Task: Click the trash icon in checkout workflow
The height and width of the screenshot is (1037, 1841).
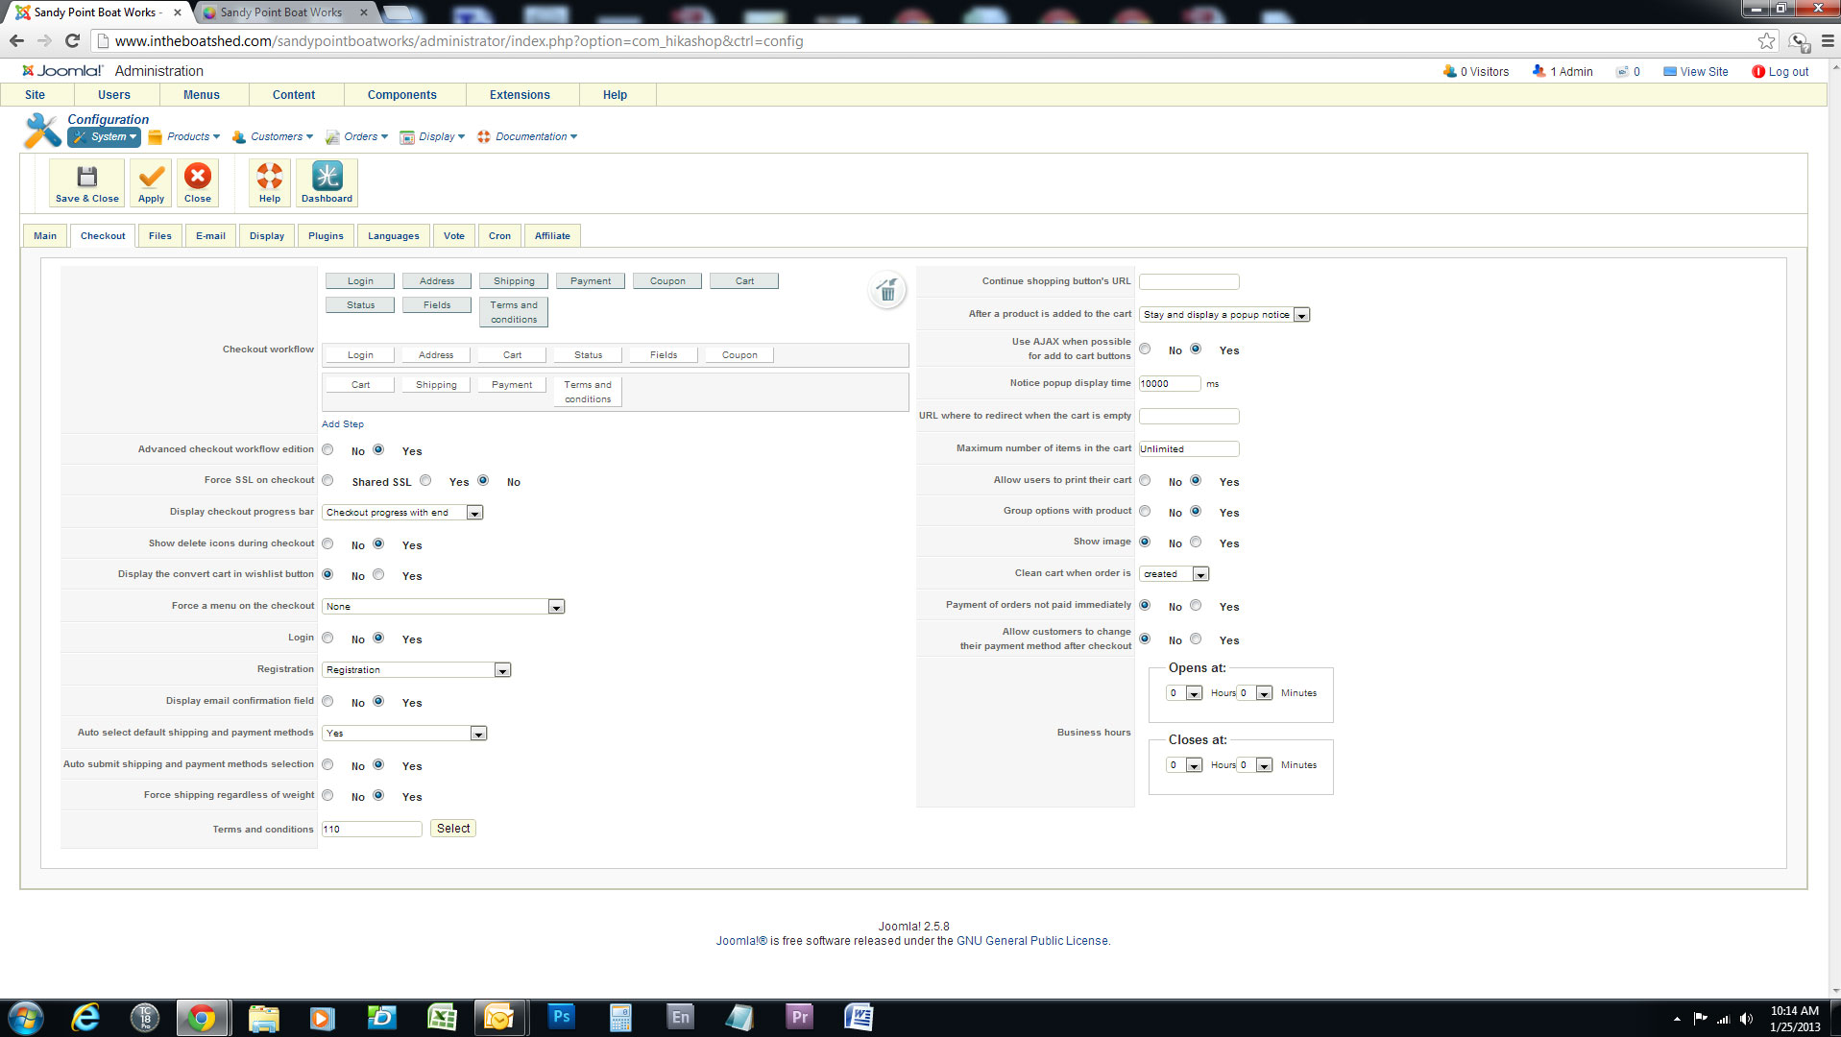Action: (x=887, y=290)
